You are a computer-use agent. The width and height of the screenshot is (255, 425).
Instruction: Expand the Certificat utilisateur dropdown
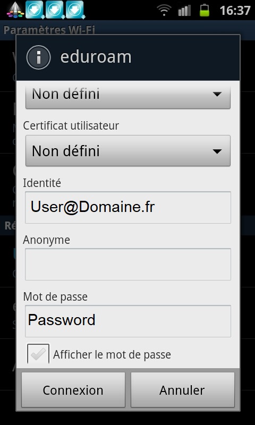(x=128, y=151)
